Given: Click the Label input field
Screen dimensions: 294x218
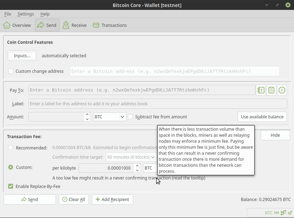Looking at the screenshot, I should (157, 104).
